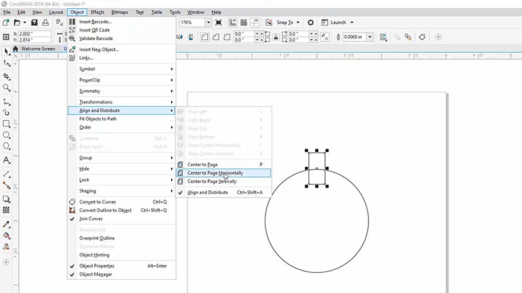
Task: Choose the Zoom tool magnifier
Action: tap(6, 88)
